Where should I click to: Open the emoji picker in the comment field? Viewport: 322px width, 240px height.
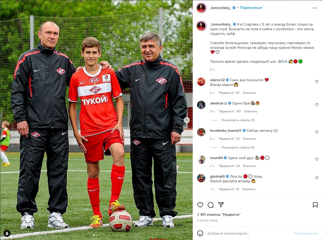pyautogui.click(x=200, y=233)
